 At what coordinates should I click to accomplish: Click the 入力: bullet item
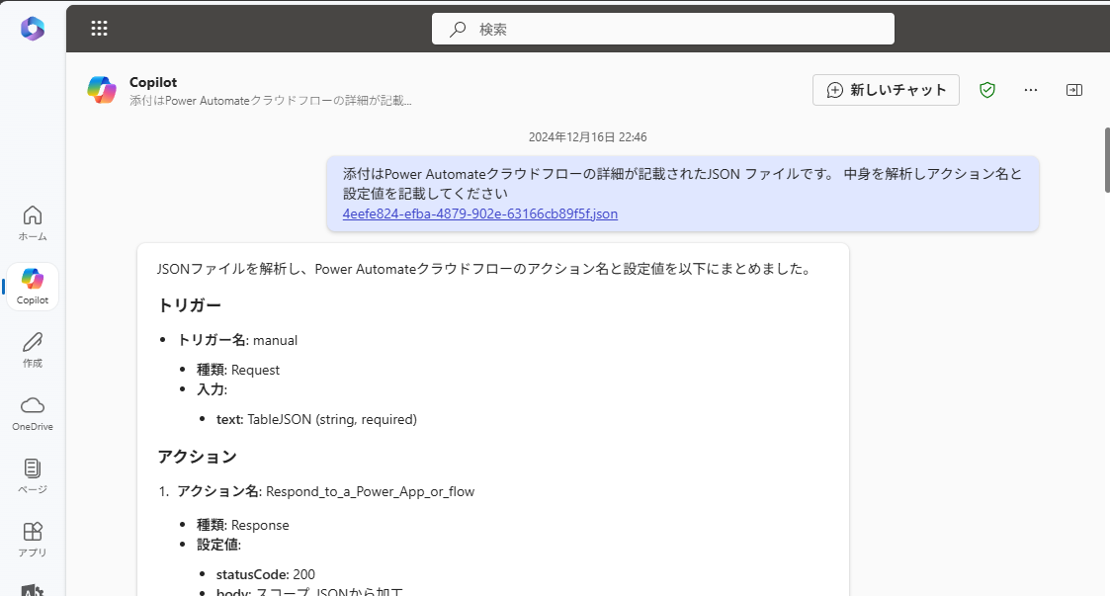(212, 390)
